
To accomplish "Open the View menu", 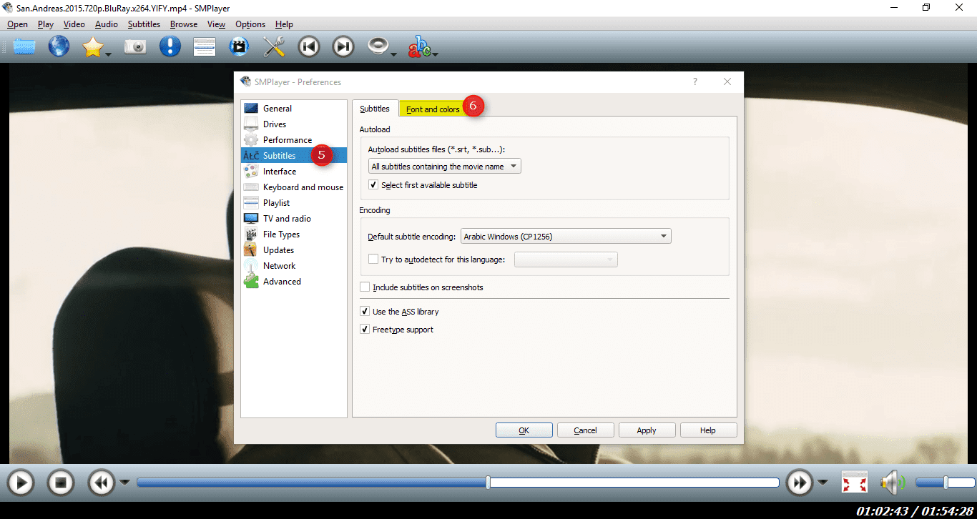I will [216, 24].
